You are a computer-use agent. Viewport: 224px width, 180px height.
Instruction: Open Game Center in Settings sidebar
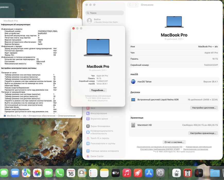(95, 156)
